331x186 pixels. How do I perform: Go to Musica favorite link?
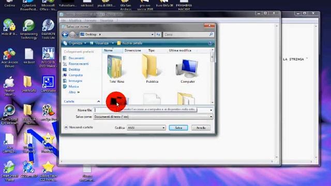click(71, 86)
